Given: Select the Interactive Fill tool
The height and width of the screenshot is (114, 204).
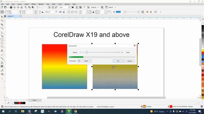Looking at the screenshot, I should pos(2,74).
